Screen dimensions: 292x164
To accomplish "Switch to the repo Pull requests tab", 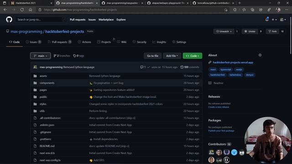I will [x=59, y=42].
